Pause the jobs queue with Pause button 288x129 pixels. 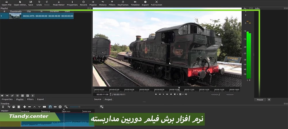click(x=260, y=100)
